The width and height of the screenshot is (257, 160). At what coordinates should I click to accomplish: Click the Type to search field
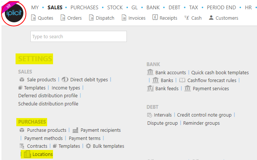[x=79, y=36]
